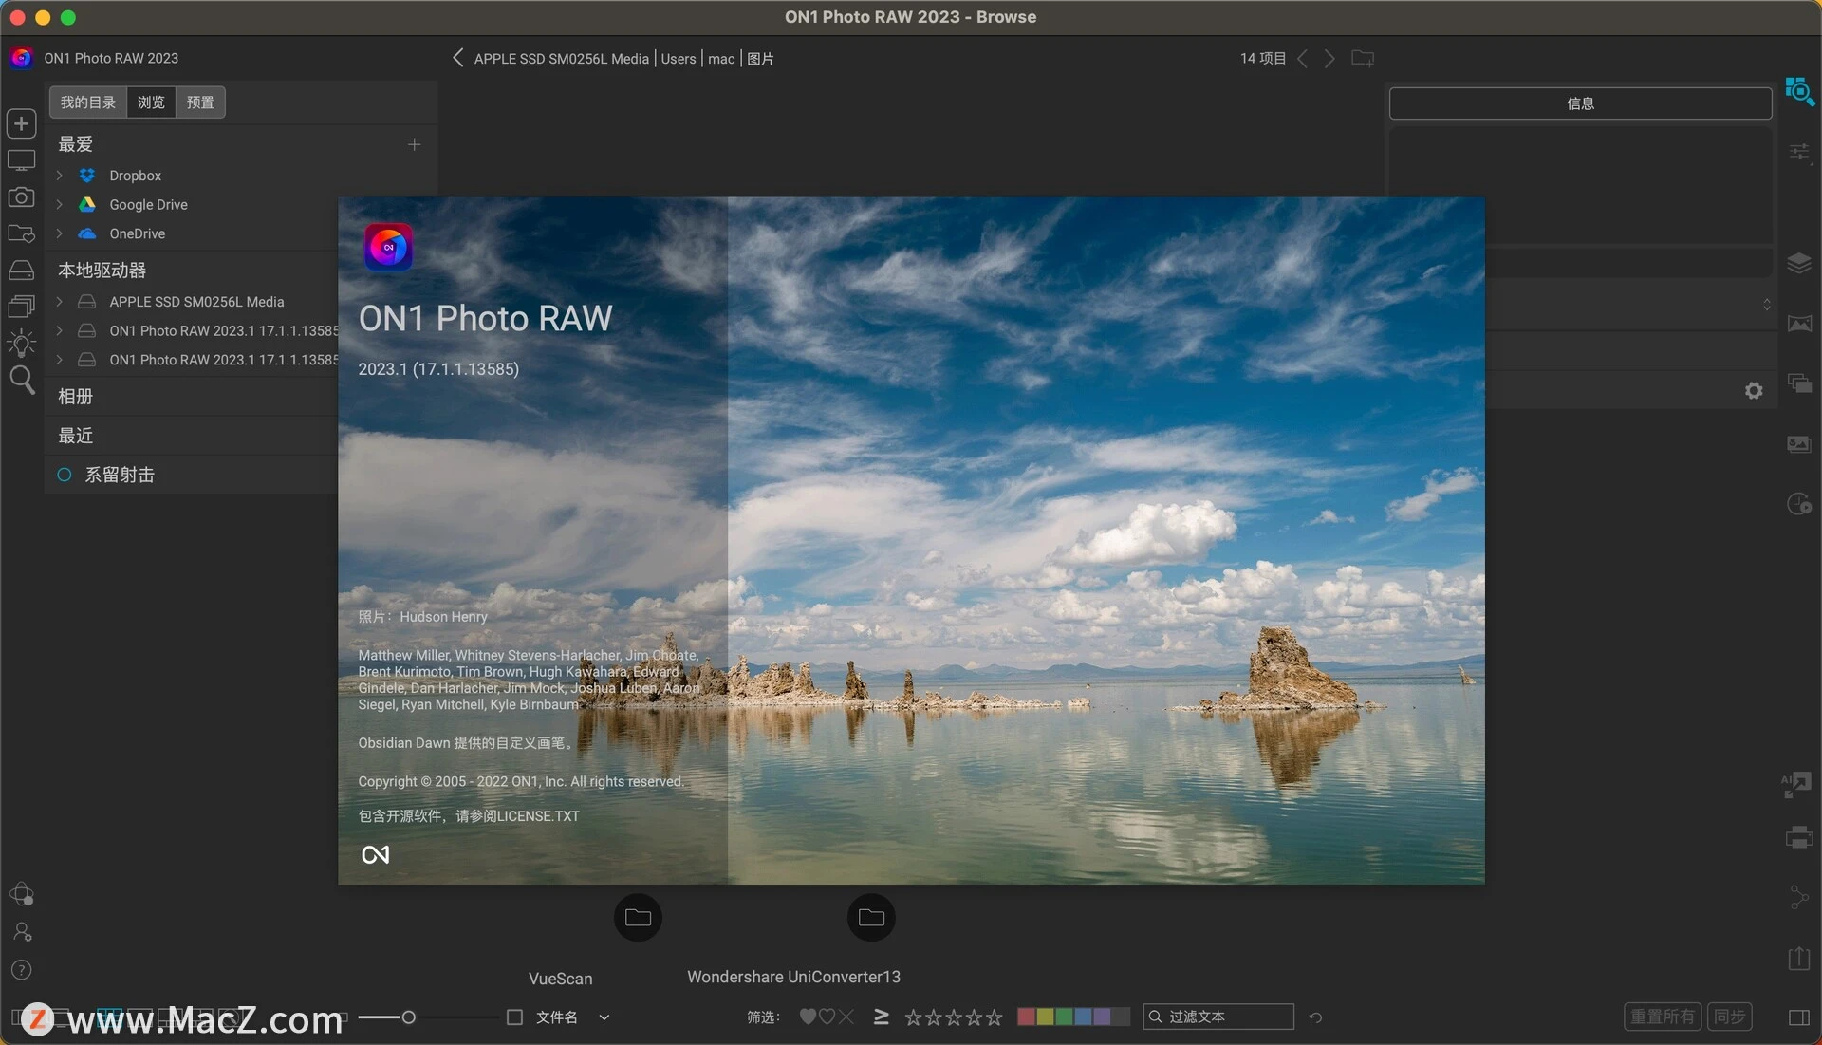Screen dimensions: 1822x1045
Task: Expand the second ON1 Photo RAW 2023.1 volume
Action: point(59,360)
